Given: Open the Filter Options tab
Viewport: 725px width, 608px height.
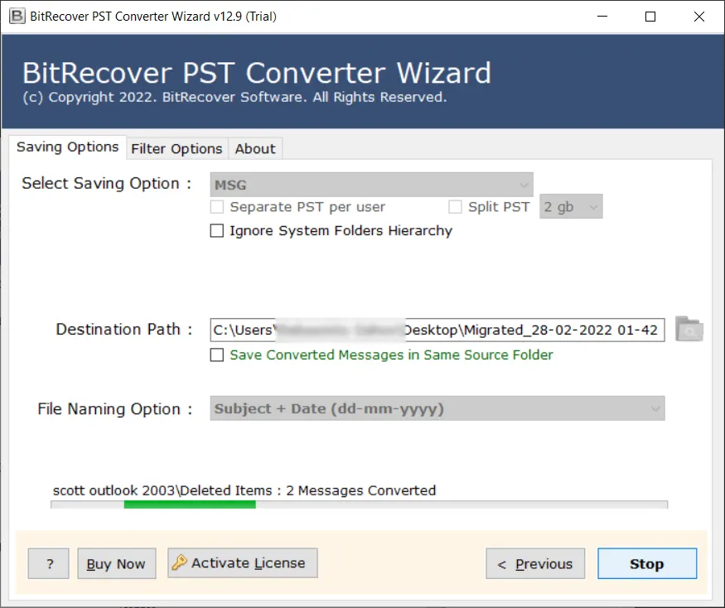Looking at the screenshot, I should [176, 149].
